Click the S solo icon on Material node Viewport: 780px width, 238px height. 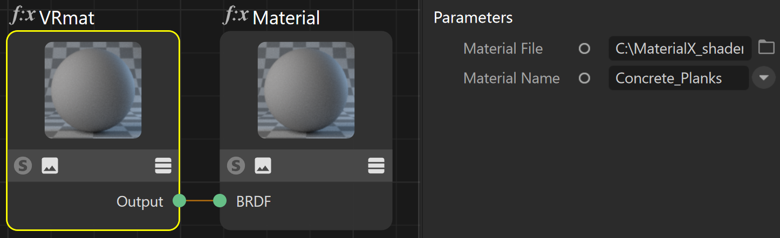(236, 165)
